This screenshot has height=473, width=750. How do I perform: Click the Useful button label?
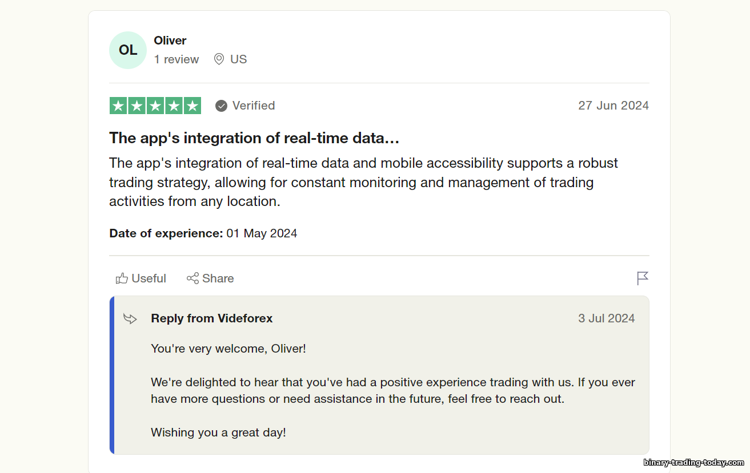149,278
